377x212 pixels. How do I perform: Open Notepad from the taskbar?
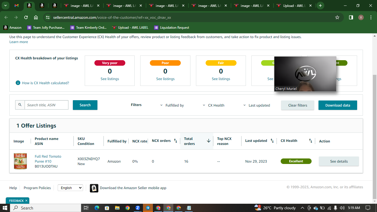[189, 208]
